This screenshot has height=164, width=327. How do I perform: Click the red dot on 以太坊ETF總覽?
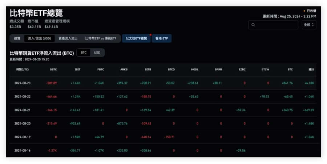coord(150,35)
